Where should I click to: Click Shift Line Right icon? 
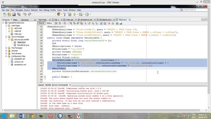(x=105, y=23)
